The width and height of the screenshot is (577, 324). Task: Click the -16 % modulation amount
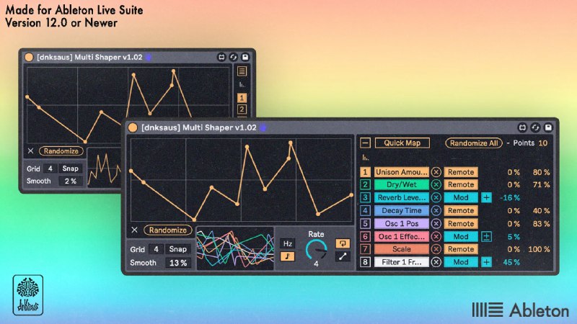(510, 197)
